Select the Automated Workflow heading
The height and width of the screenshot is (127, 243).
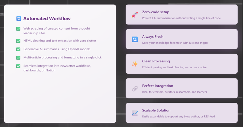(x=47, y=19)
